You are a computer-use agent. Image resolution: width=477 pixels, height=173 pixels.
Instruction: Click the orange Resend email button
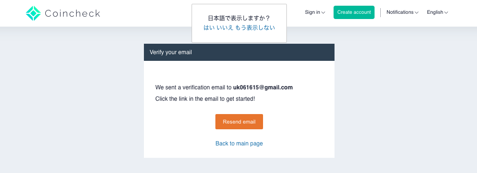[x=239, y=122]
